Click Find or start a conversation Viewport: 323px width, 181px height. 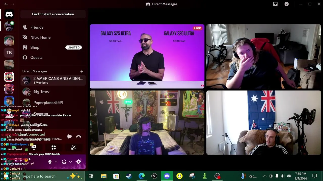point(53,14)
